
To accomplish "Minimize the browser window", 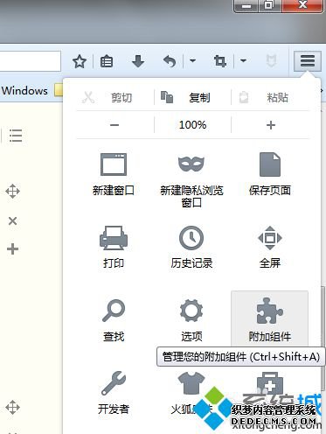I will coord(246,6).
